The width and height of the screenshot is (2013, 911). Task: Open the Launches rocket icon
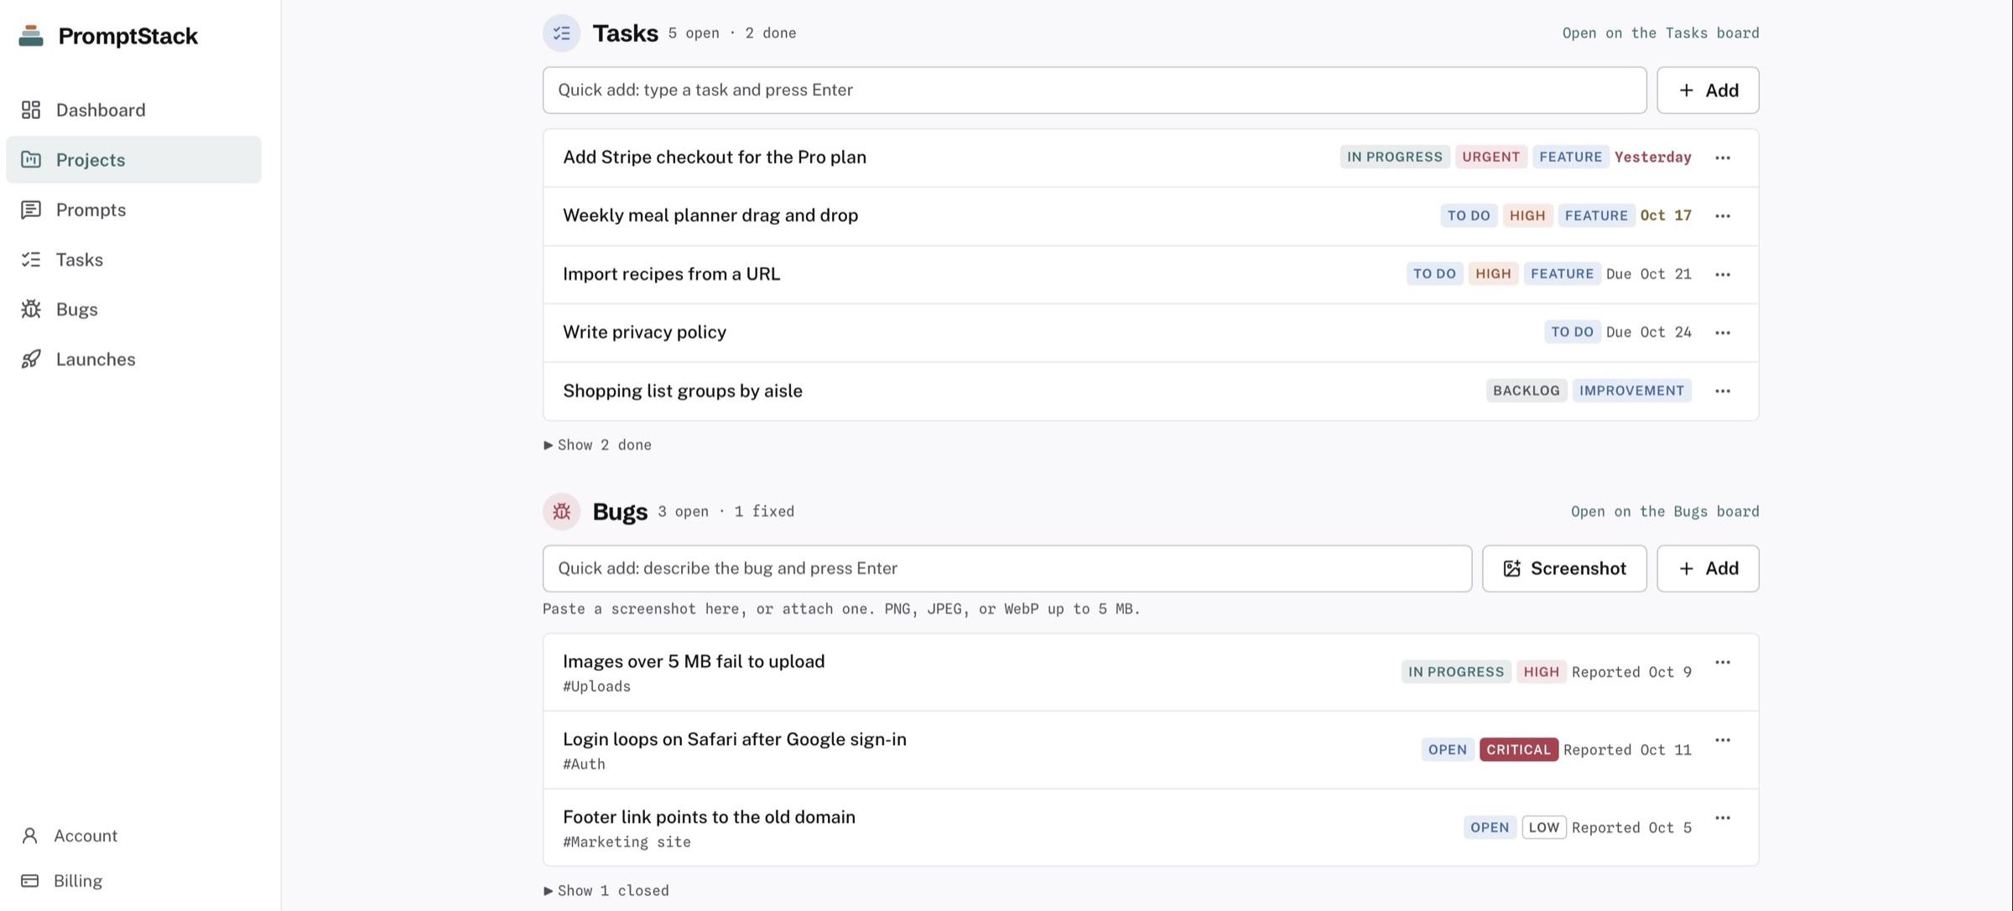pos(31,359)
